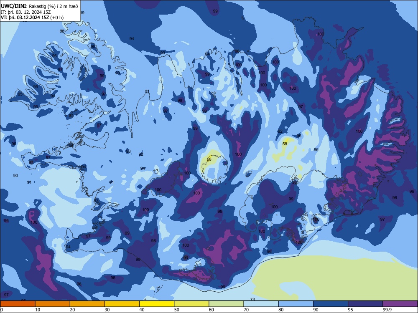Screen dimensions: 418x313
Task: Click the legend scale label "95"
Action: point(351,310)
